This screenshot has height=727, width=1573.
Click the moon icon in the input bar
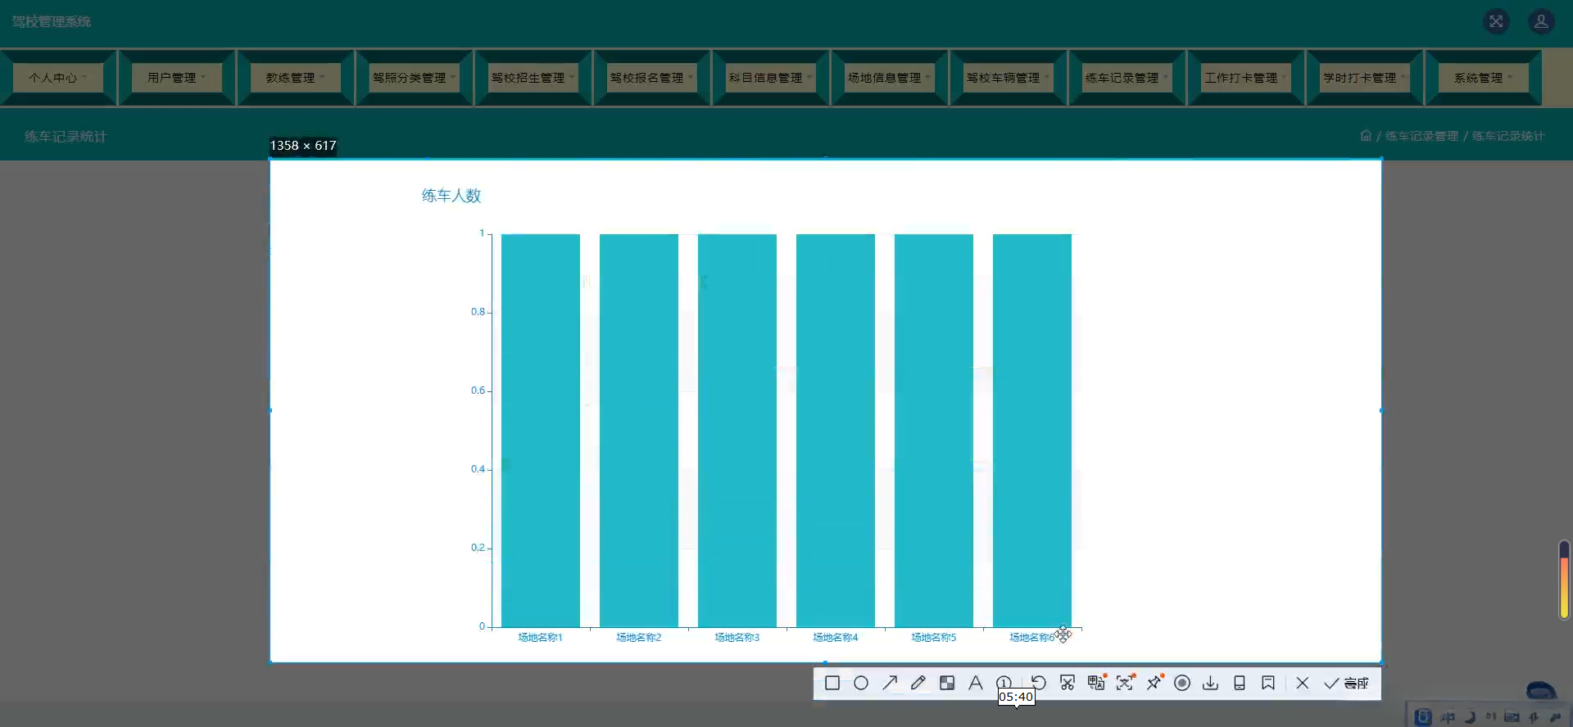pyautogui.click(x=1470, y=717)
